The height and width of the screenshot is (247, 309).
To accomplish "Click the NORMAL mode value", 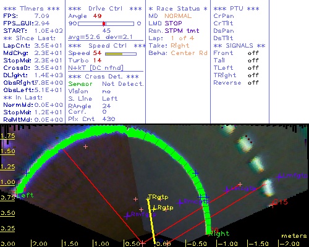I will pyautogui.click(x=178, y=16).
